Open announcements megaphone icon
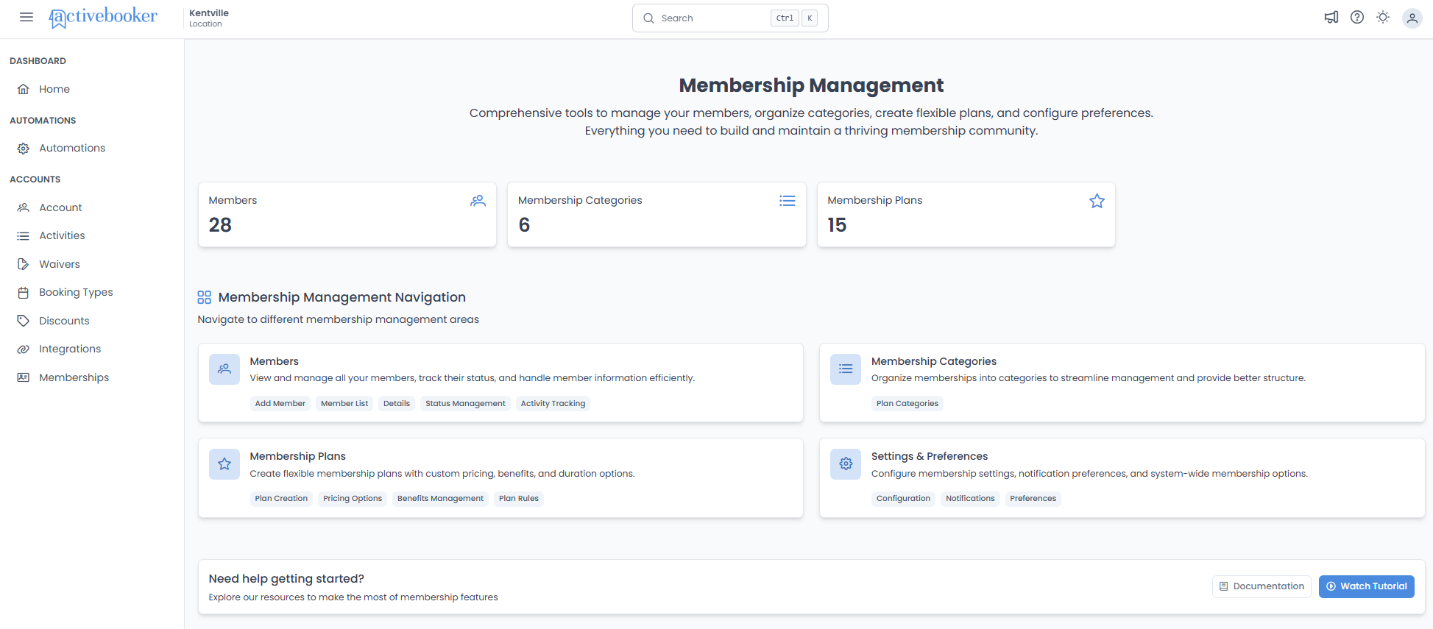 1331,18
